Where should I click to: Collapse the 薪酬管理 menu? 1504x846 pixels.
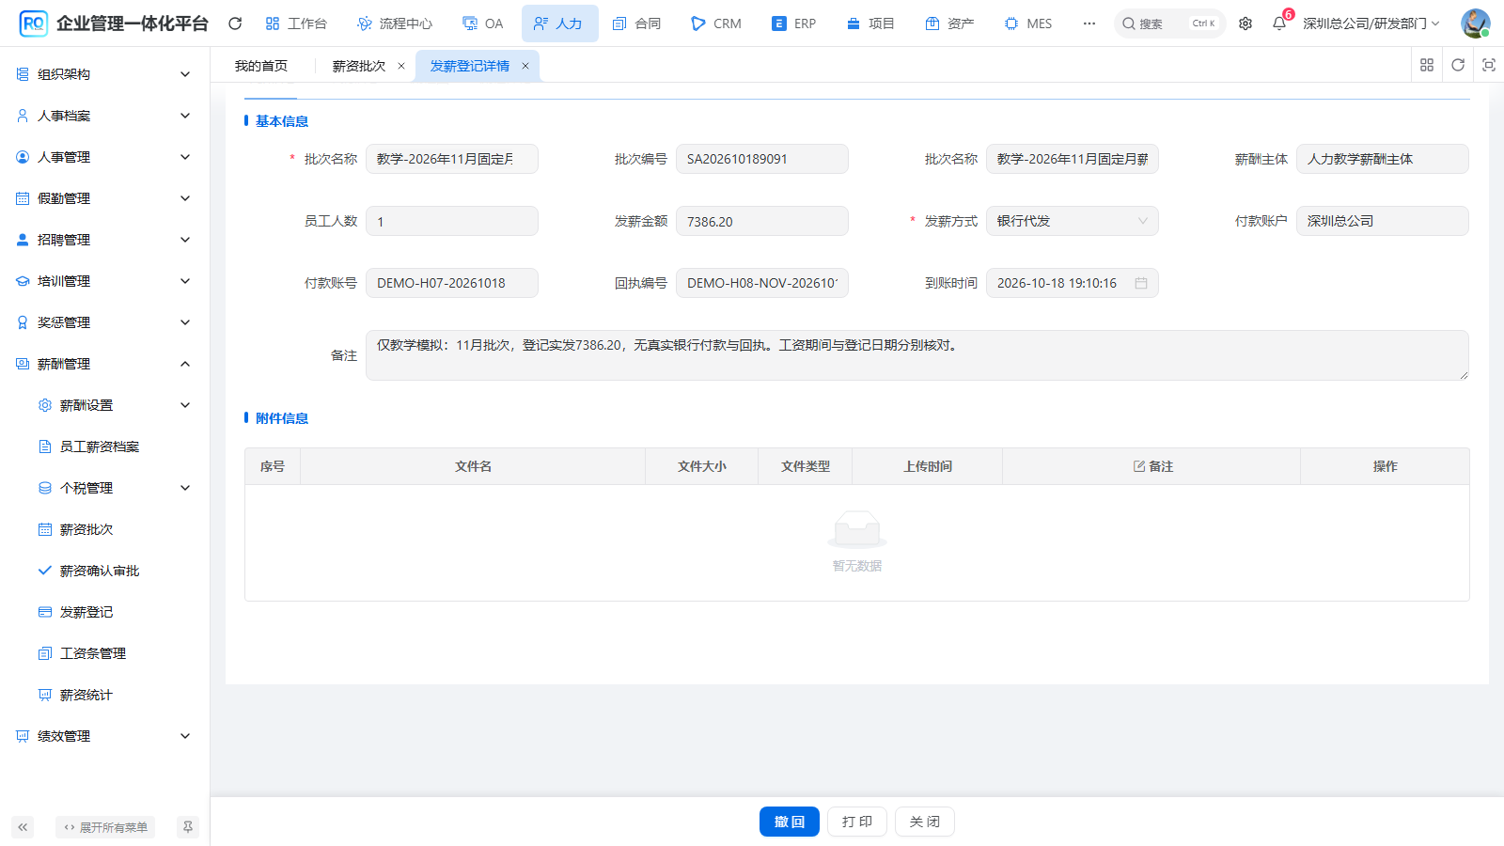coord(185,364)
